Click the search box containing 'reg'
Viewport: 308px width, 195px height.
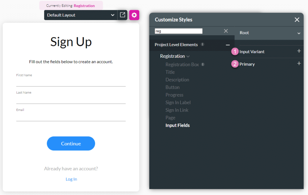[179, 31]
